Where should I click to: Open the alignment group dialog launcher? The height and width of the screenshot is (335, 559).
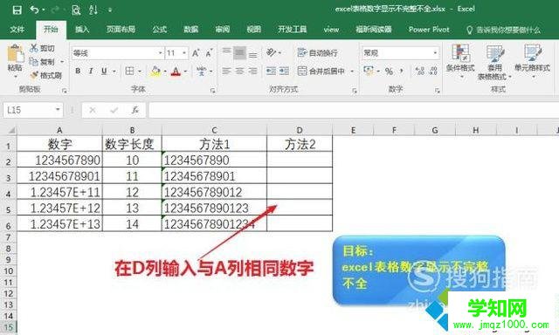tap(355, 91)
